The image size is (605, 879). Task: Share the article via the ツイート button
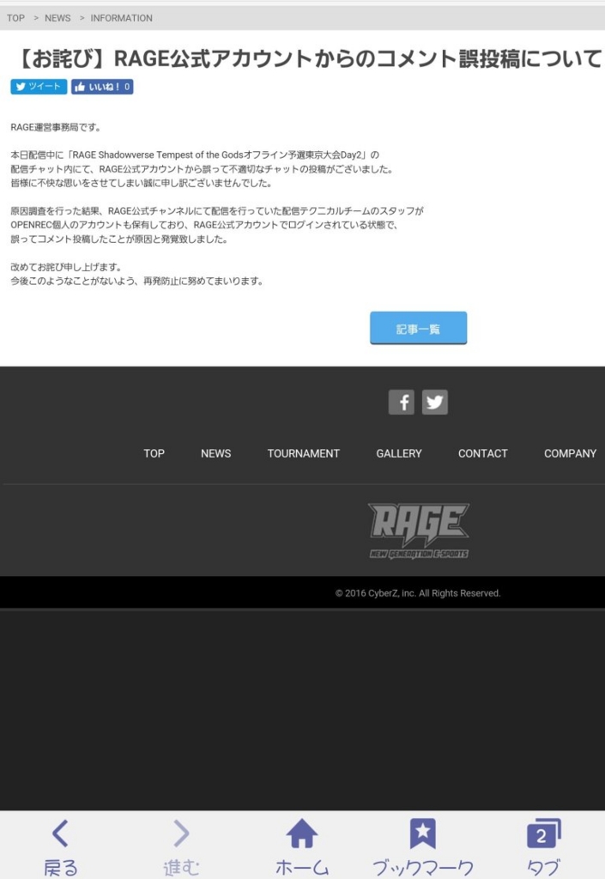coord(39,87)
